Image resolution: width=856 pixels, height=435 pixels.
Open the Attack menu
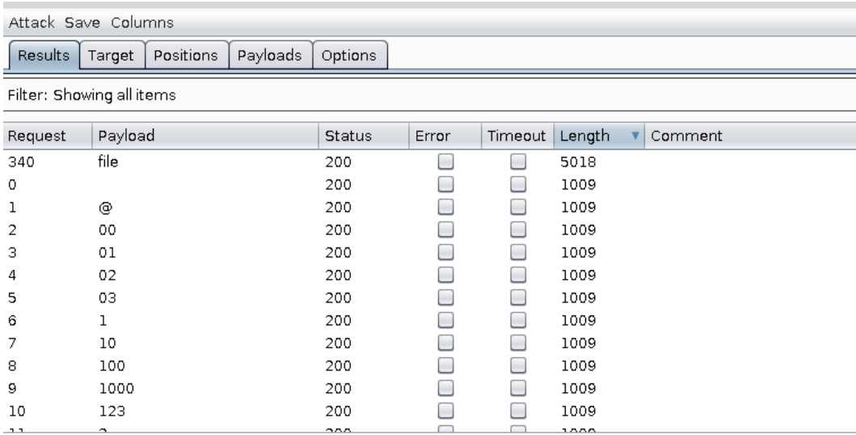(31, 23)
